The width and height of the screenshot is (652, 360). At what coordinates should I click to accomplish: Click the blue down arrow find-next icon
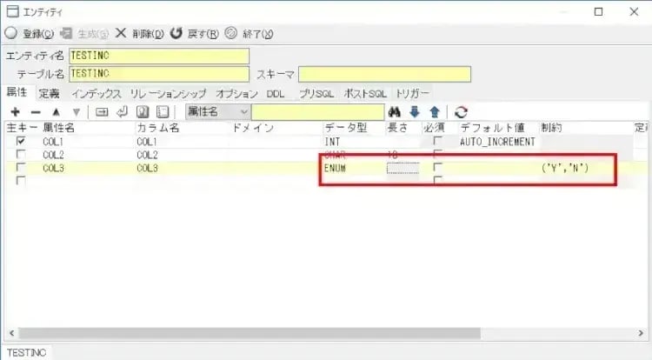click(x=415, y=112)
